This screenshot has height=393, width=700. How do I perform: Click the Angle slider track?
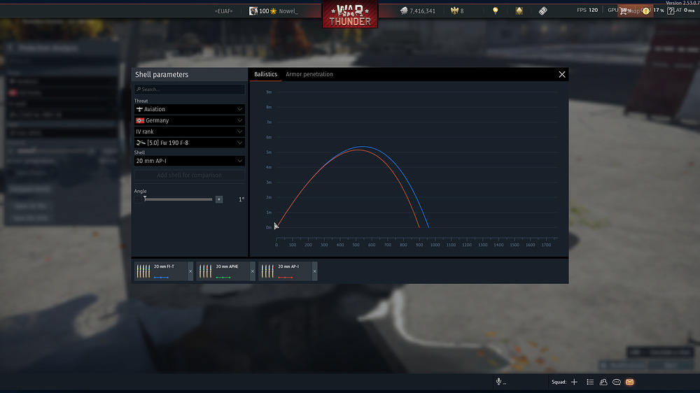(x=178, y=199)
